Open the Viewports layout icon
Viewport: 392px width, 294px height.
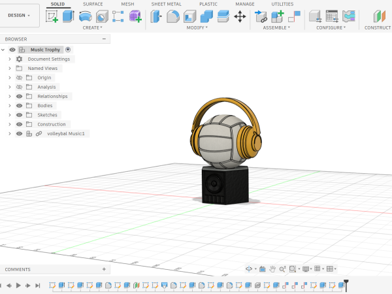coord(330,269)
